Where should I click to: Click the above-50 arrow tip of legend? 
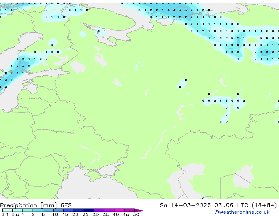click(139, 210)
